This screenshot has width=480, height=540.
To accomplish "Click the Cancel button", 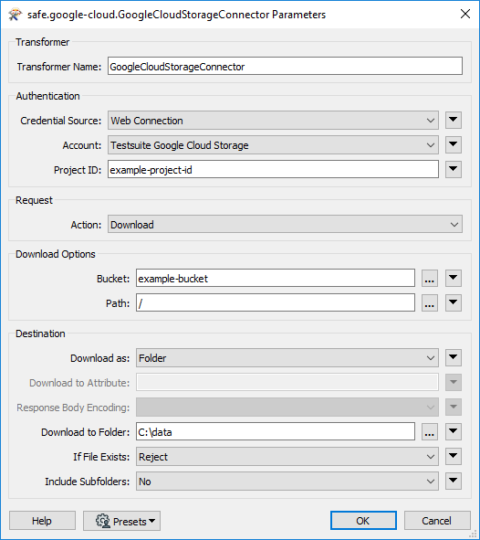I will [x=437, y=521].
